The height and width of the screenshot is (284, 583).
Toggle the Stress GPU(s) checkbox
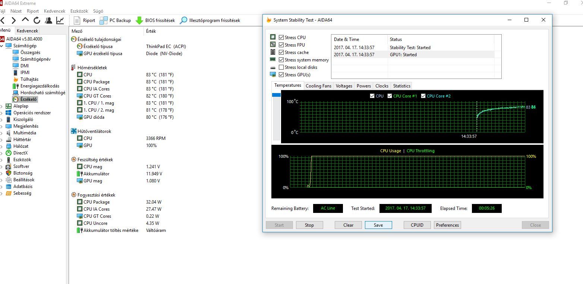pos(281,75)
